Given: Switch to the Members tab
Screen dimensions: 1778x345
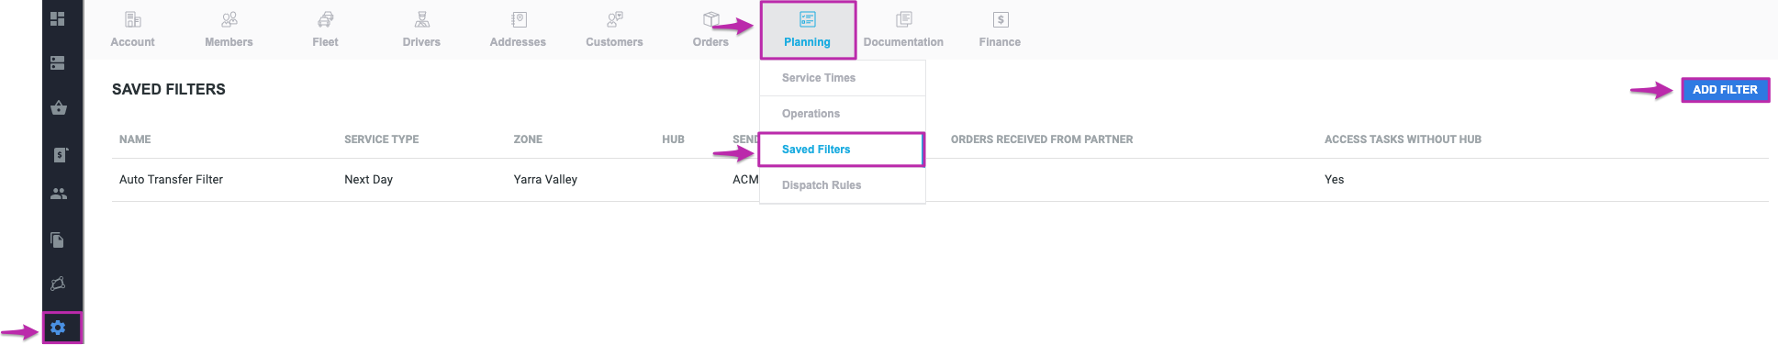Looking at the screenshot, I should tap(229, 30).
